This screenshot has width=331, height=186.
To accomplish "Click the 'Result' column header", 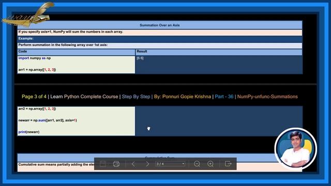I will 142,52.
